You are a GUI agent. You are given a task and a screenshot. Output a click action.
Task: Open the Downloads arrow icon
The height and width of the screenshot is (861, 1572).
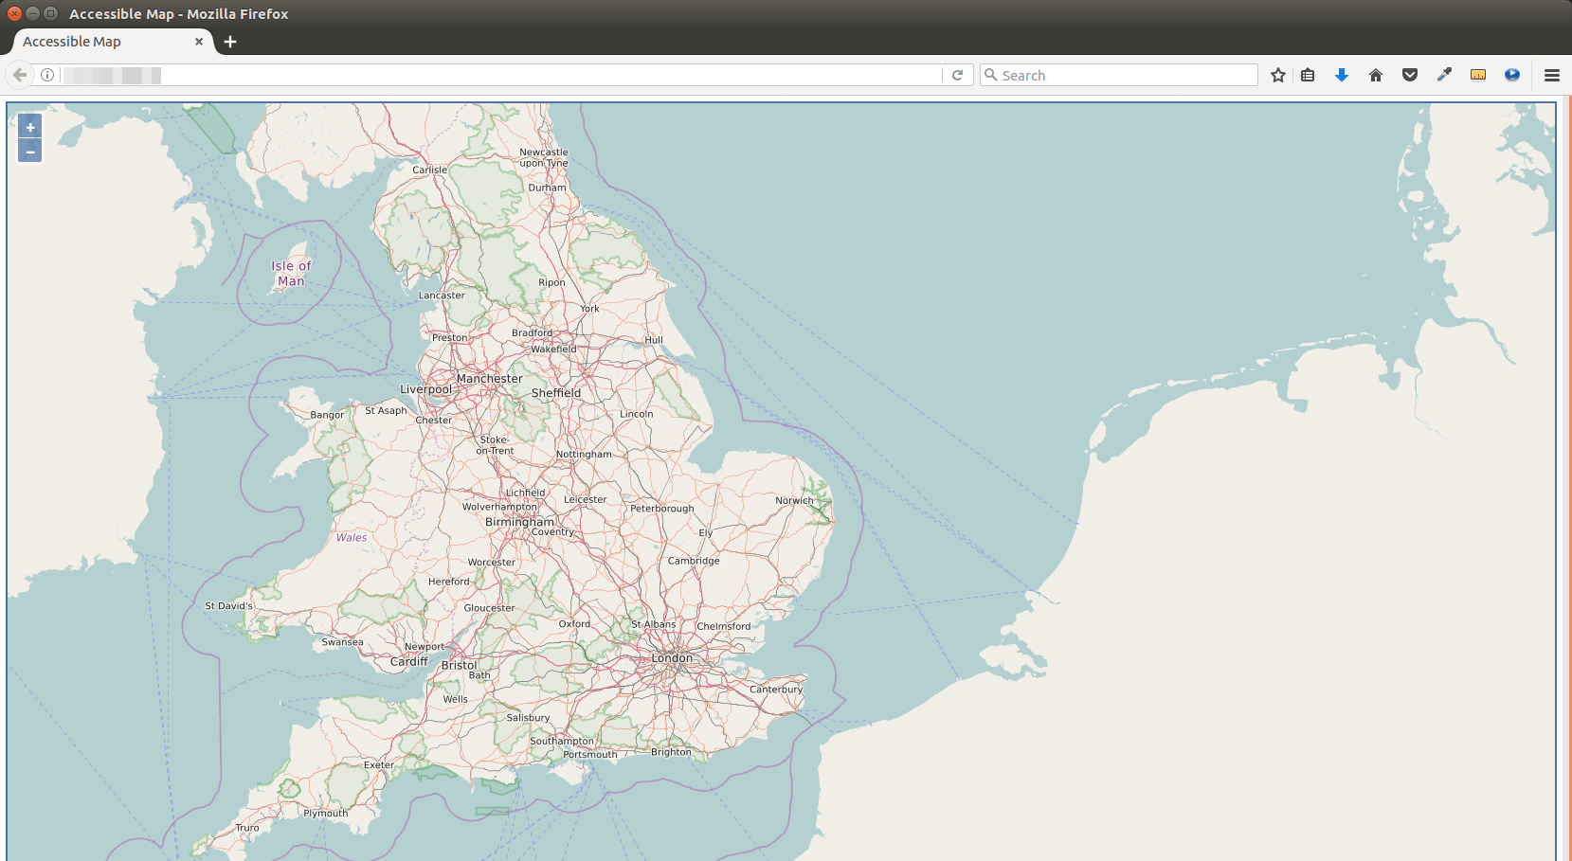pos(1342,75)
